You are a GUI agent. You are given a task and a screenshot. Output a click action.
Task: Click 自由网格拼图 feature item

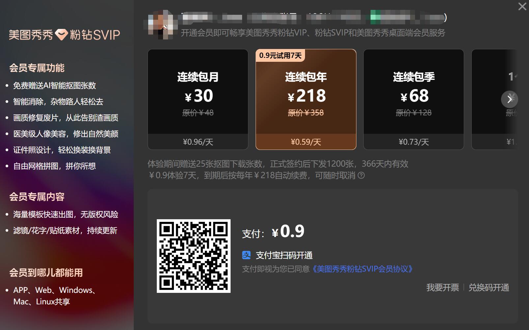pos(54,166)
